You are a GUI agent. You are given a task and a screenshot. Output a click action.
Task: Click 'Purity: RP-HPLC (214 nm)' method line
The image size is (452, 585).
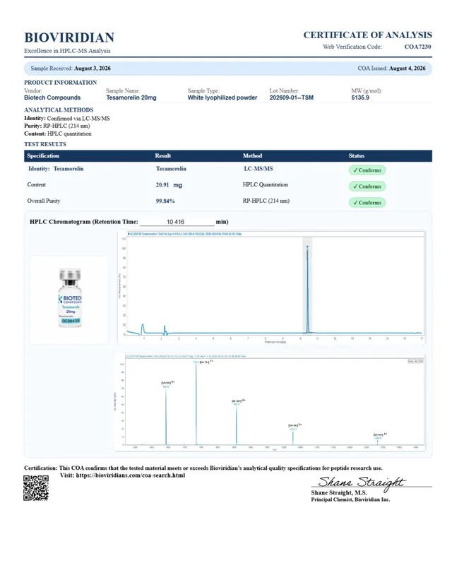pos(57,126)
